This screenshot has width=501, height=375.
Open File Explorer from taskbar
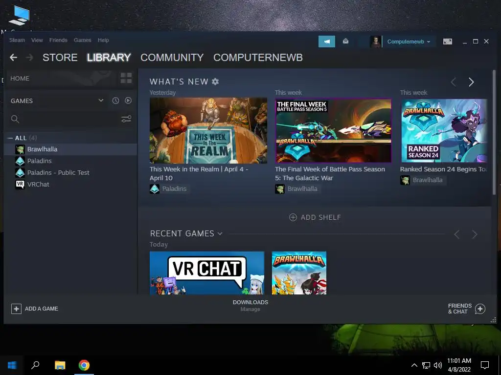[x=60, y=365]
